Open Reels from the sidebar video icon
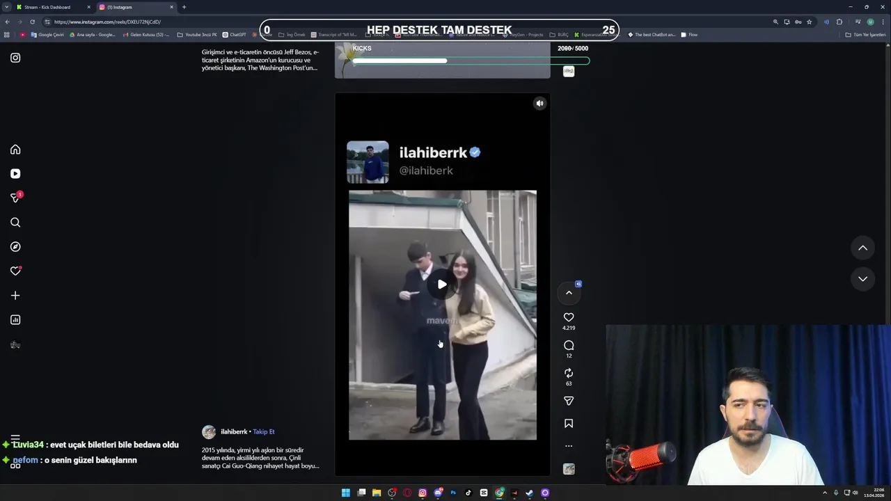Image resolution: width=891 pixels, height=501 pixels. coord(15,174)
